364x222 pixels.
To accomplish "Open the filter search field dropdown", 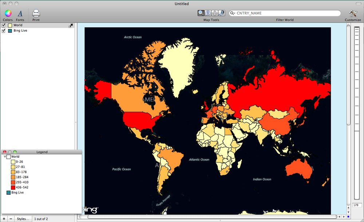I will click(x=233, y=13).
